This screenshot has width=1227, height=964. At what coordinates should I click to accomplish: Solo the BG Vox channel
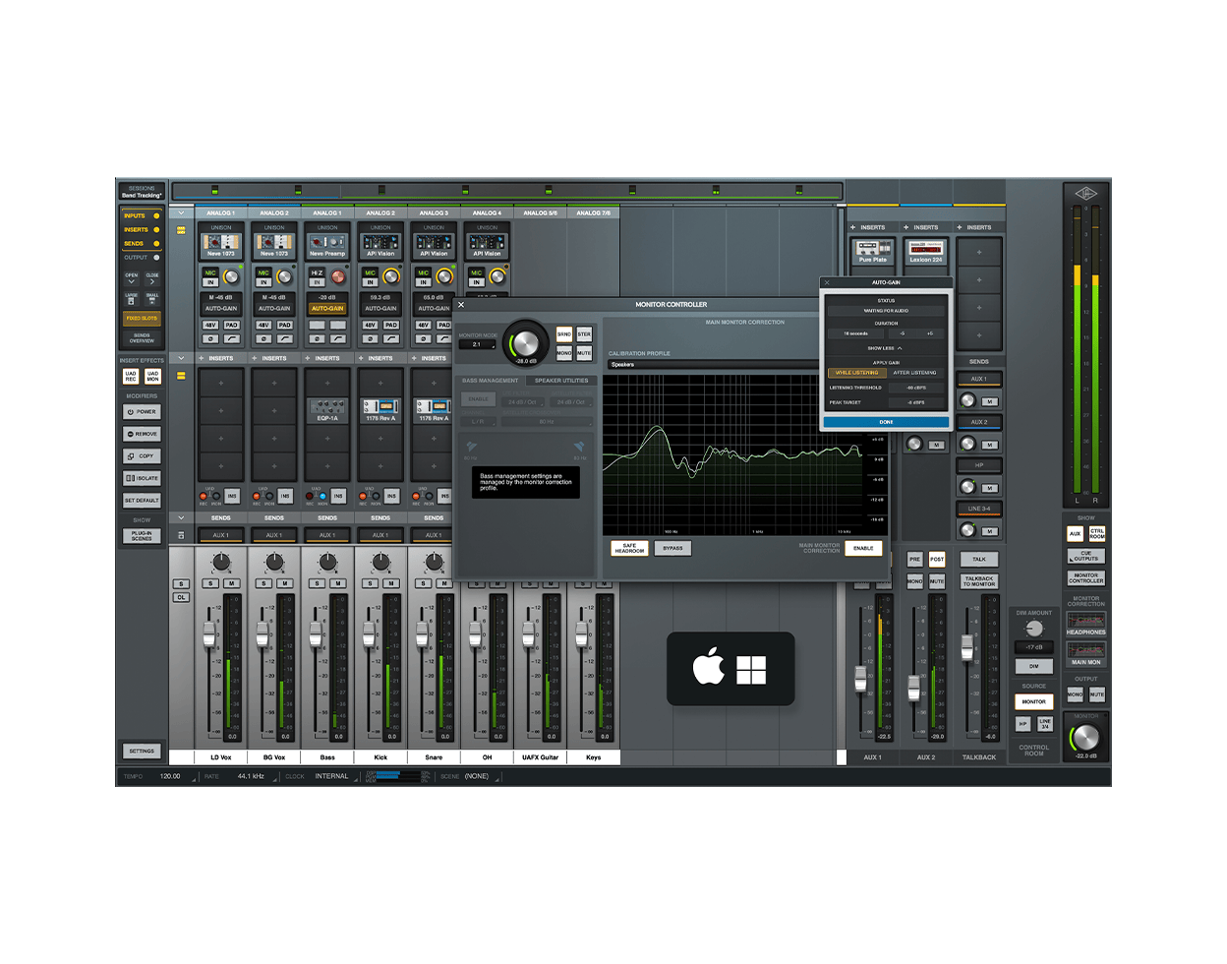[263, 583]
